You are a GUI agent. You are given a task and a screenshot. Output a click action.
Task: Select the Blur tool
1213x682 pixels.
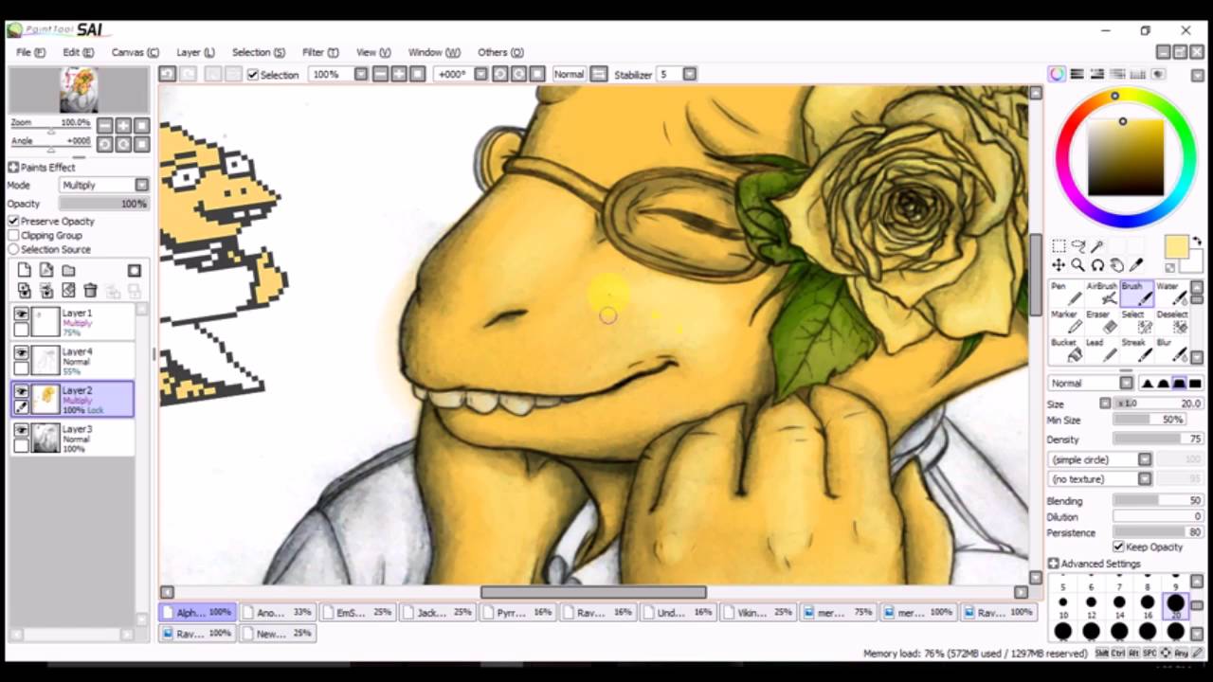pyautogui.click(x=1171, y=350)
